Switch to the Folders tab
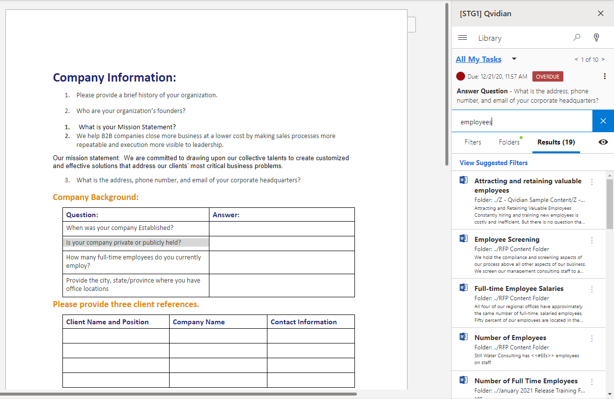The image size is (614, 399). (x=509, y=142)
